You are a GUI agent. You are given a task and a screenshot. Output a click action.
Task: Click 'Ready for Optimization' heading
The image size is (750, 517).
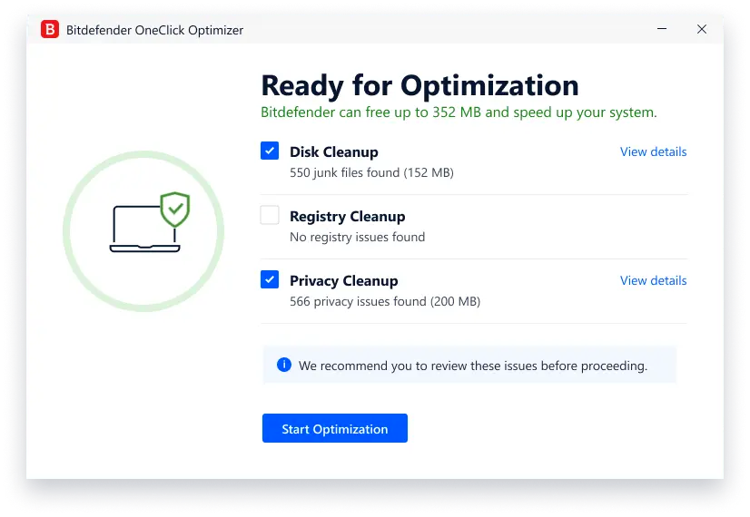point(420,86)
